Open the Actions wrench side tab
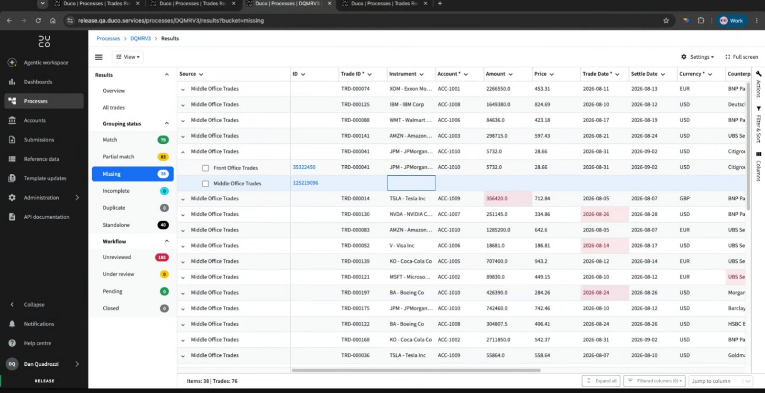This screenshot has height=393, width=765. pyautogui.click(x=758, y=85)
